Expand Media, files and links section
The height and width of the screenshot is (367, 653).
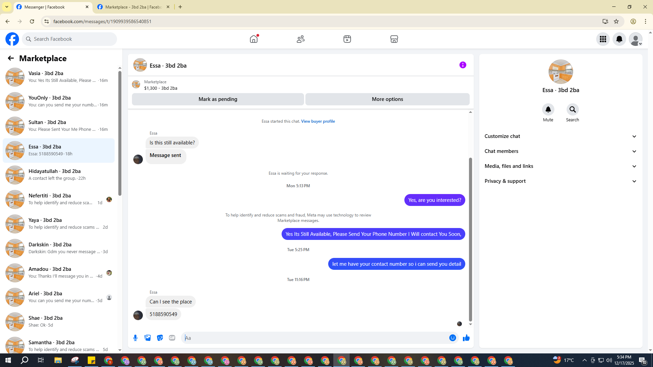tap(560, 166)
